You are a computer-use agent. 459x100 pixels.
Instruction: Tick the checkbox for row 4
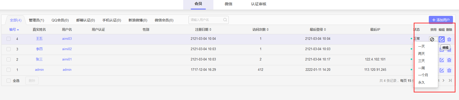[x=9, y=39]
